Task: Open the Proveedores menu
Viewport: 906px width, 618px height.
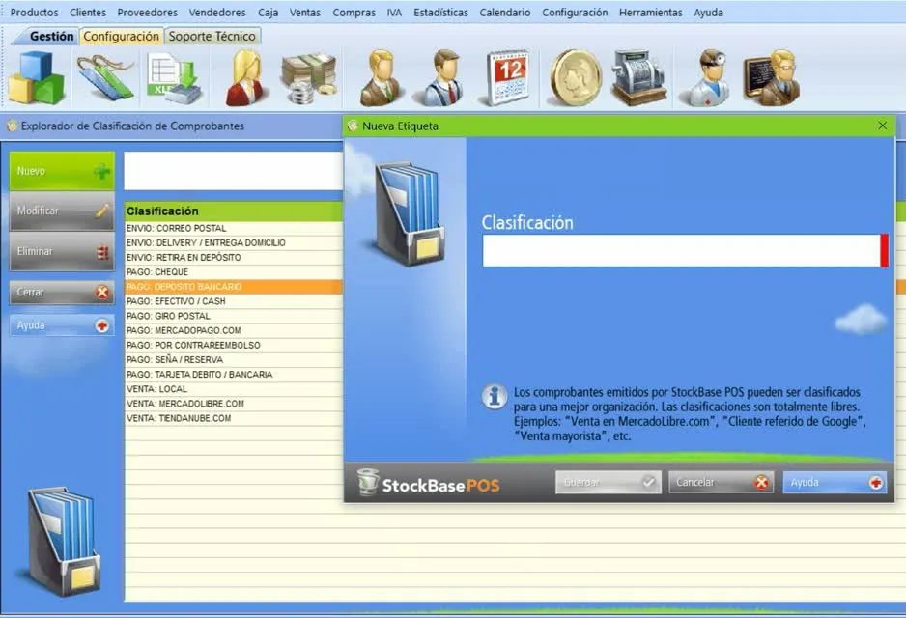Action: 148,13
